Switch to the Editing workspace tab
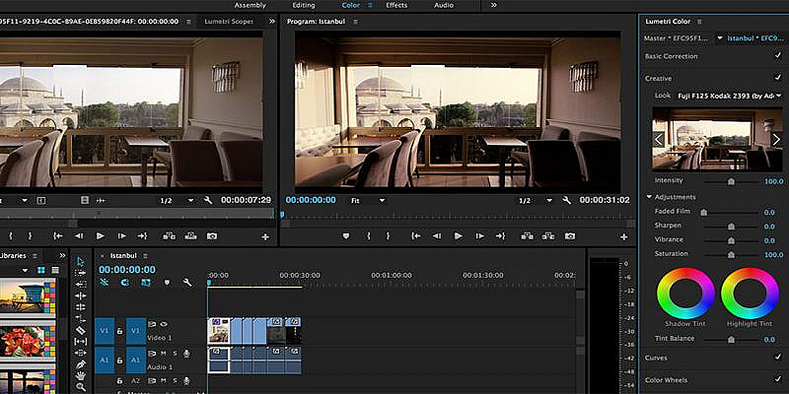 [303, 5]
